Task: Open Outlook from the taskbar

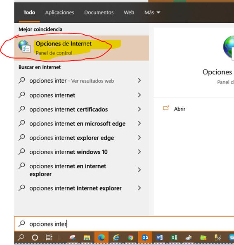Action: point(145,238)
